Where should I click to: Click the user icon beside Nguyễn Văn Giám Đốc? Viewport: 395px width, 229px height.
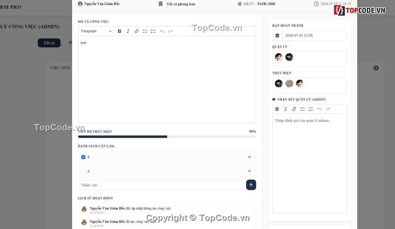coord(80,4)
